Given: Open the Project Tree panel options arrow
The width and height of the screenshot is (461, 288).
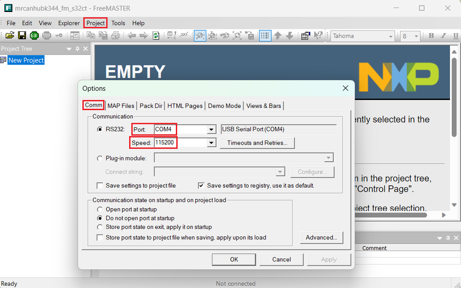Looking at the screenshot, I should [x=69, y=49].
